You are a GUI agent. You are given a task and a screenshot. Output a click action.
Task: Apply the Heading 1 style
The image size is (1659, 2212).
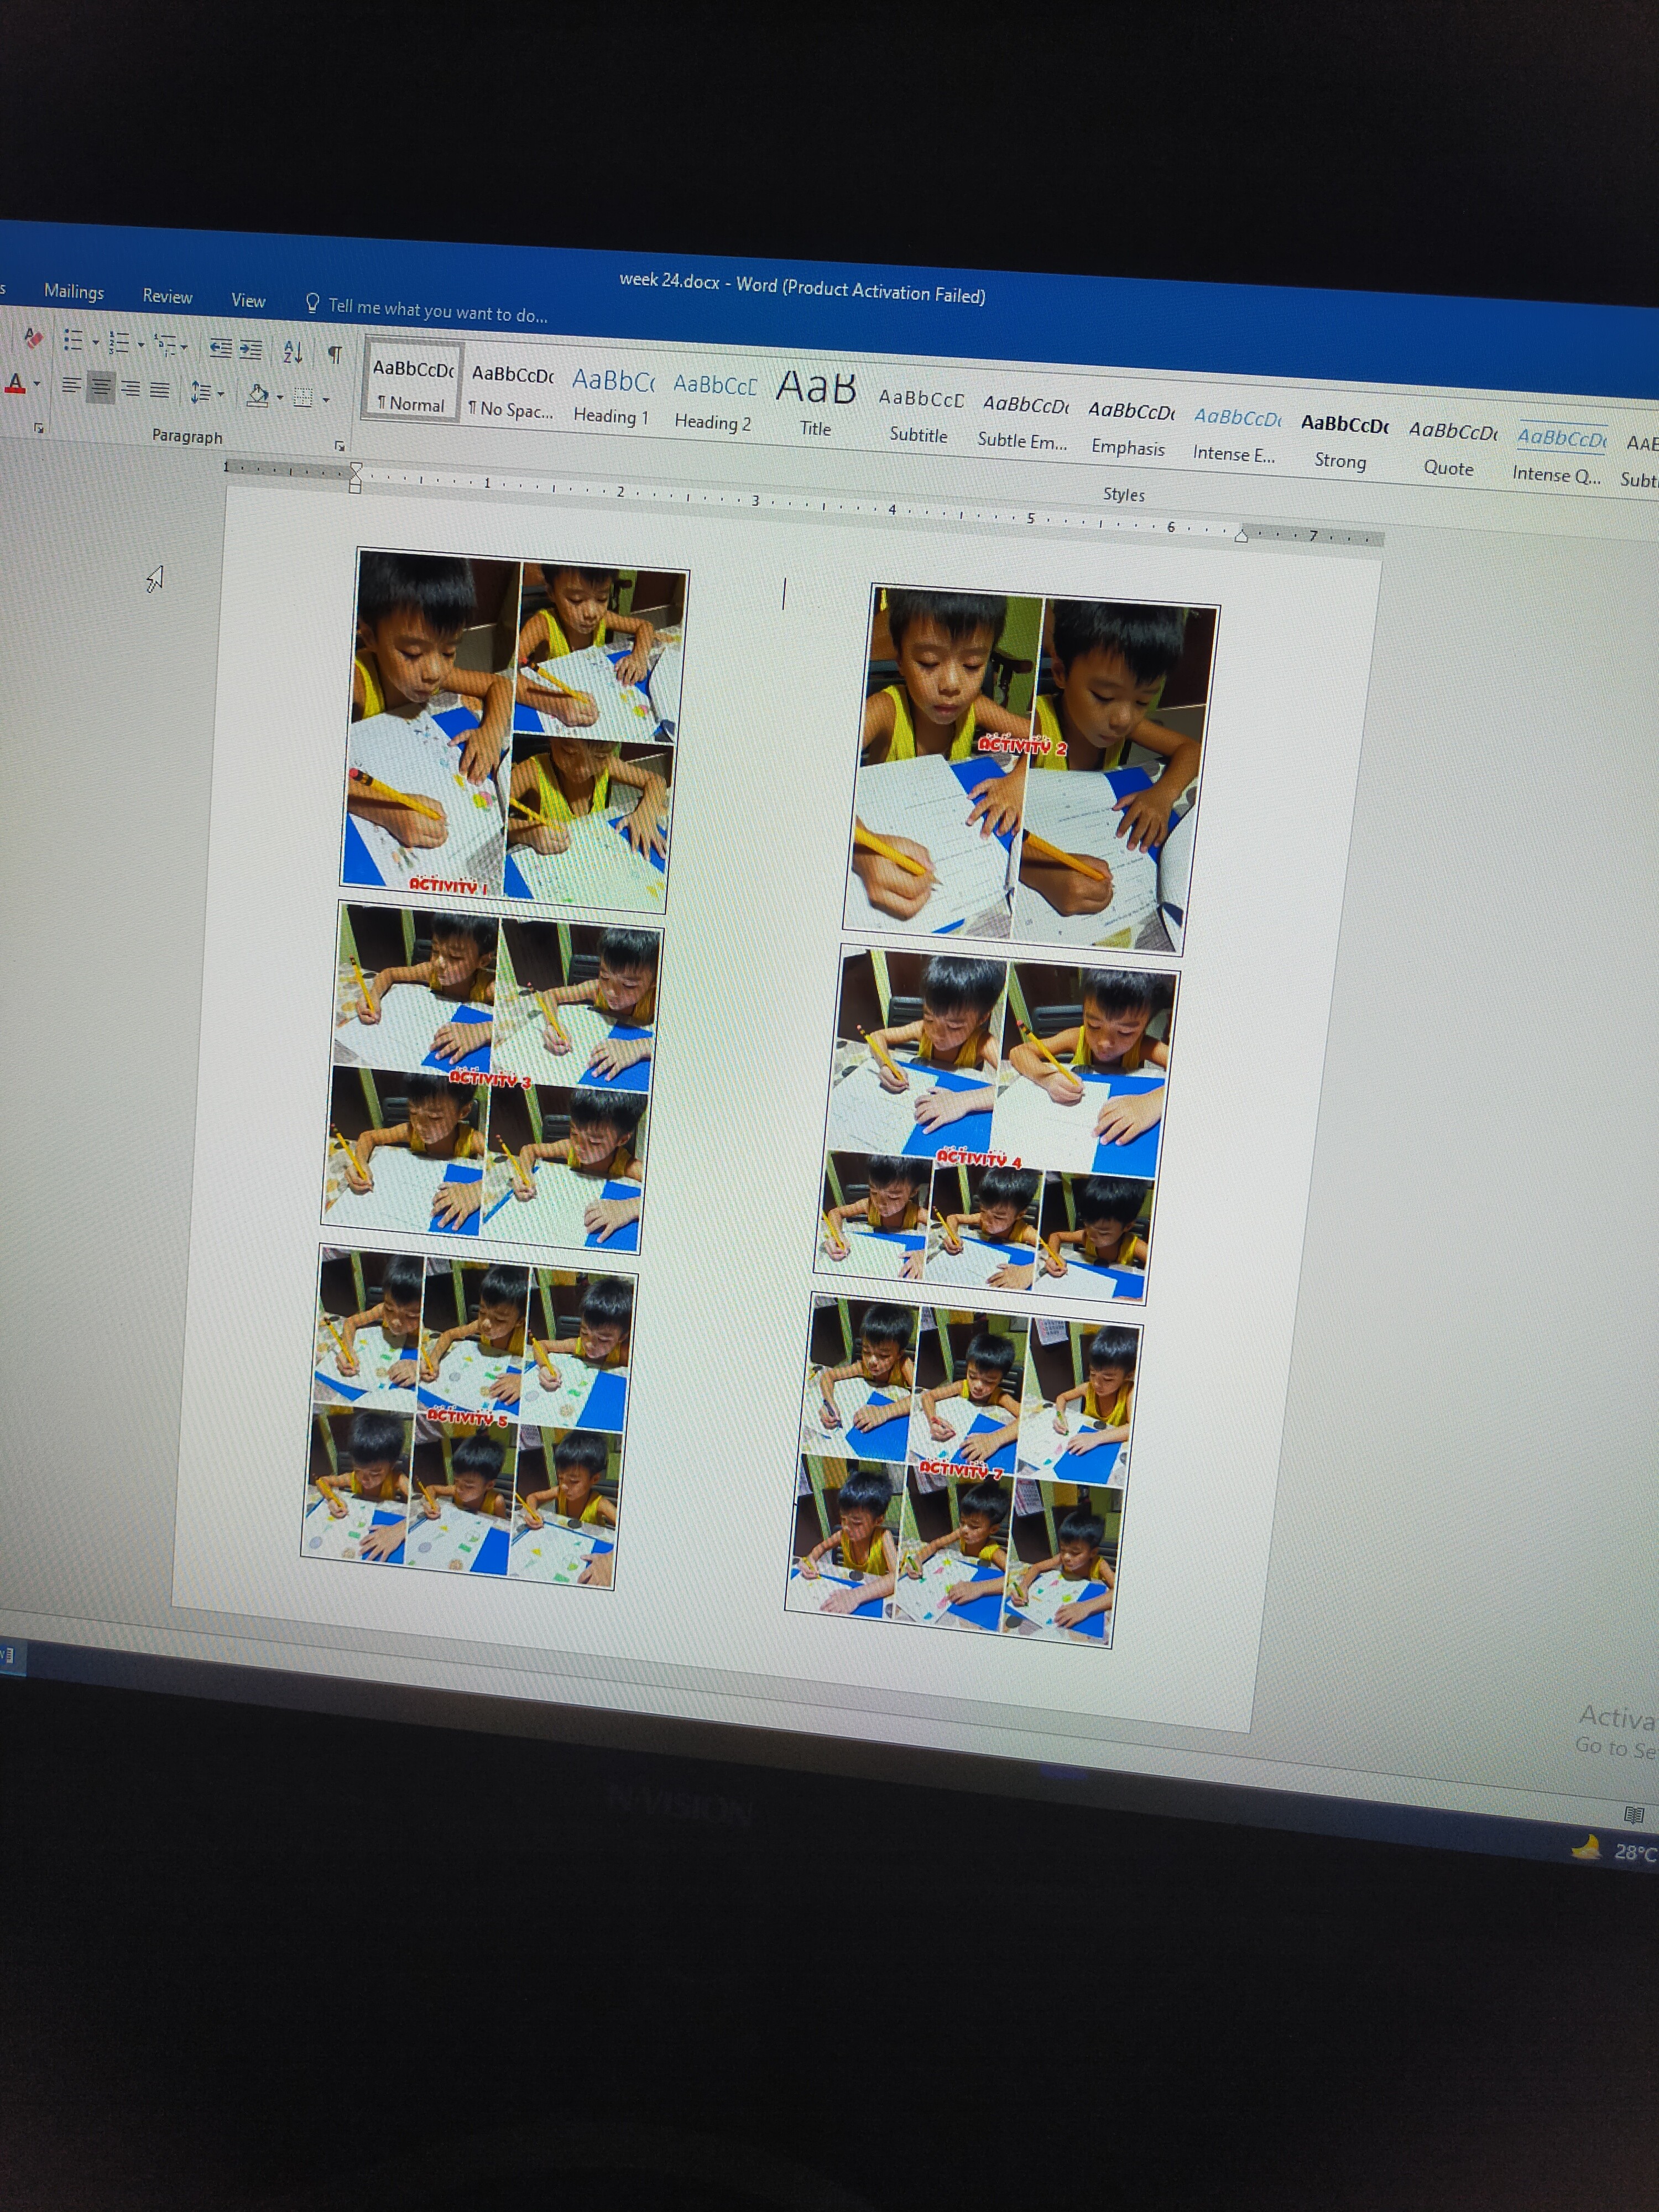(612, 396)
